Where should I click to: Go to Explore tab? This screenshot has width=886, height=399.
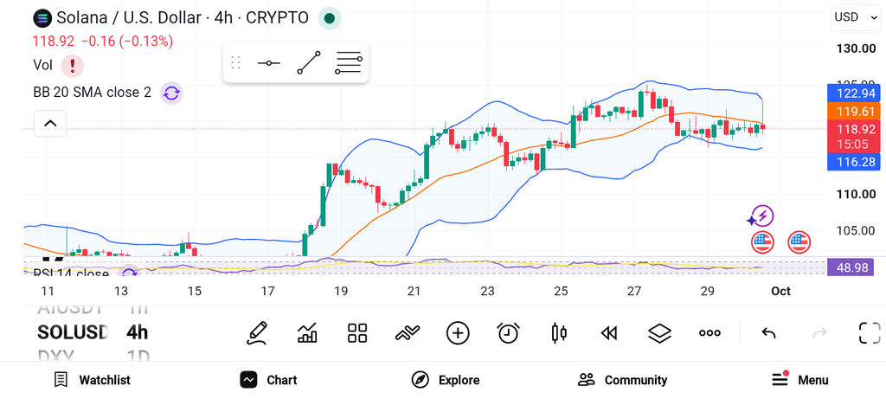pos(446,380)
